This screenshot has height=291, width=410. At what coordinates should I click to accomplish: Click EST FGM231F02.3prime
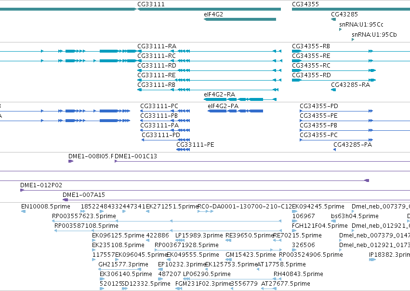pyautogui.click(x=179, y=289)
